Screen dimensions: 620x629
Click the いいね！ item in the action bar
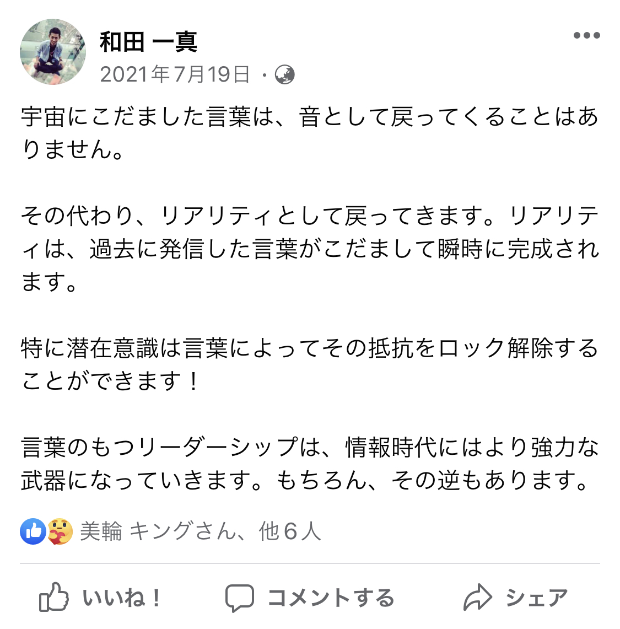[99, 596]
